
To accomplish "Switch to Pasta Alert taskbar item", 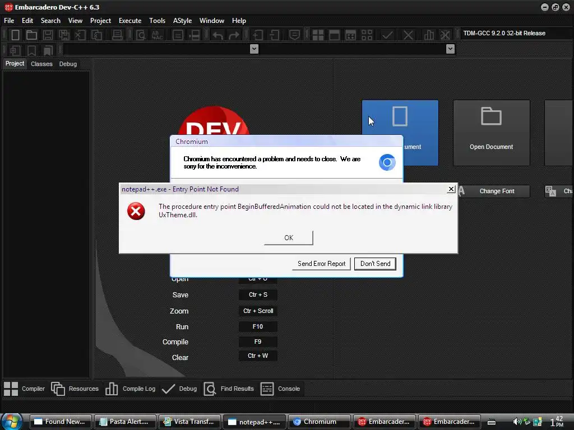I will [x=125, y=422].
